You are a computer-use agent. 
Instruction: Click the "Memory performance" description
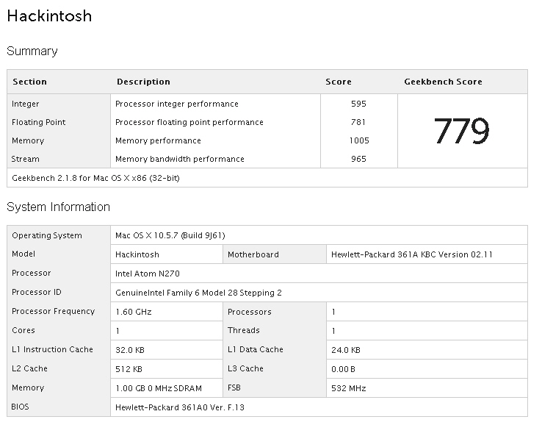click(159, 140)
